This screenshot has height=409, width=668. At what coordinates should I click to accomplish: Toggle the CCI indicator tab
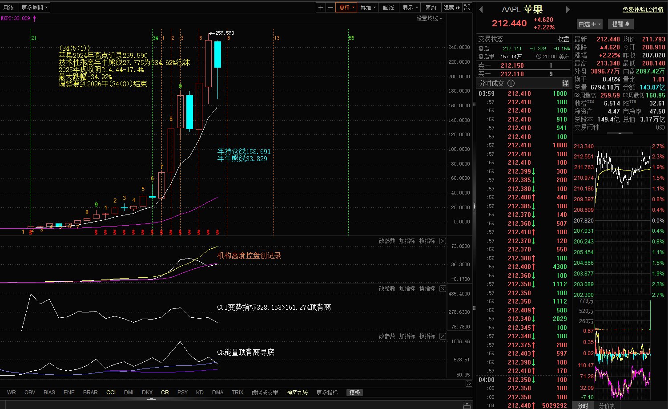(x=111, y=393)
